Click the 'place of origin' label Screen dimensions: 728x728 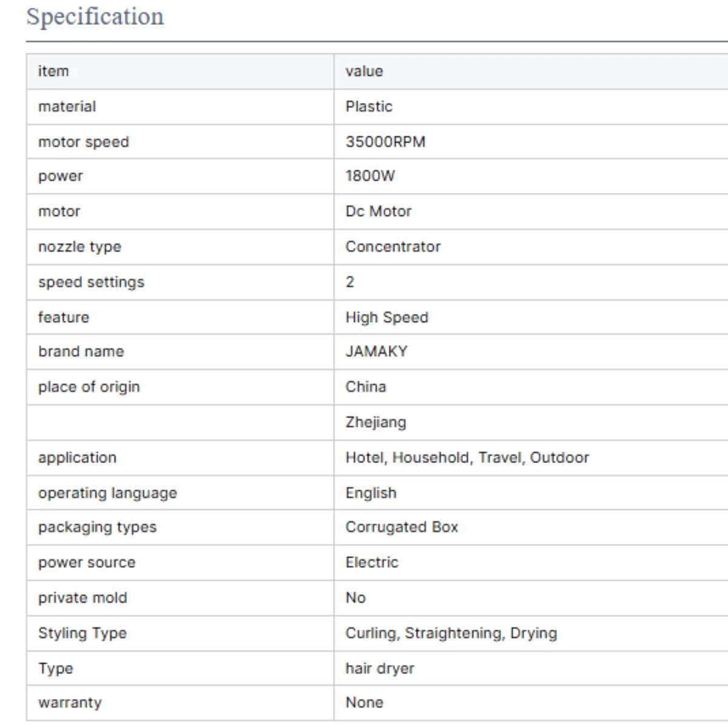pos(89,387)
